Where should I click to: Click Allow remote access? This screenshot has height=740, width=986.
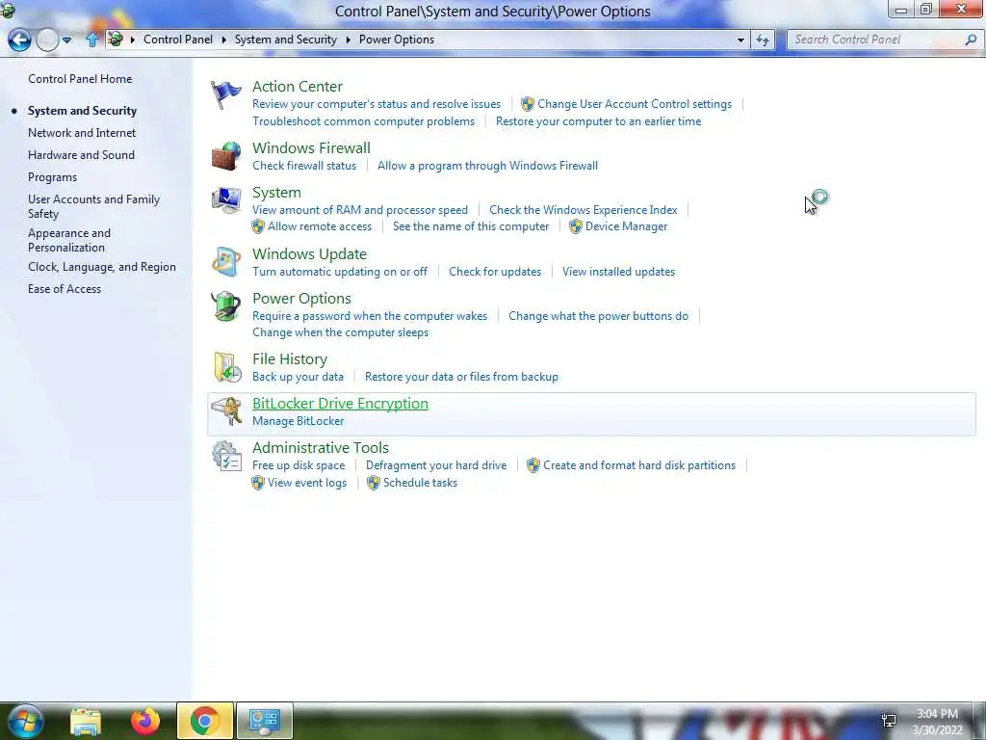pos(320,226)
